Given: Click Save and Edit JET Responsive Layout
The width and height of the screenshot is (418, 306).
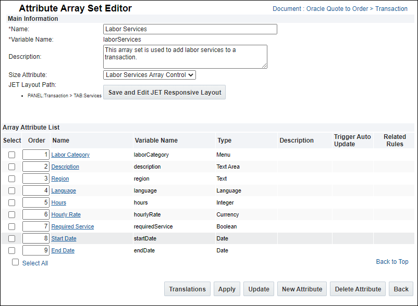Looking at the screenshot, I should click(x=164, y=92).
